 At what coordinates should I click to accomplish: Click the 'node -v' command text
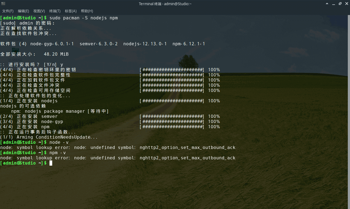(x=59, y=142)
